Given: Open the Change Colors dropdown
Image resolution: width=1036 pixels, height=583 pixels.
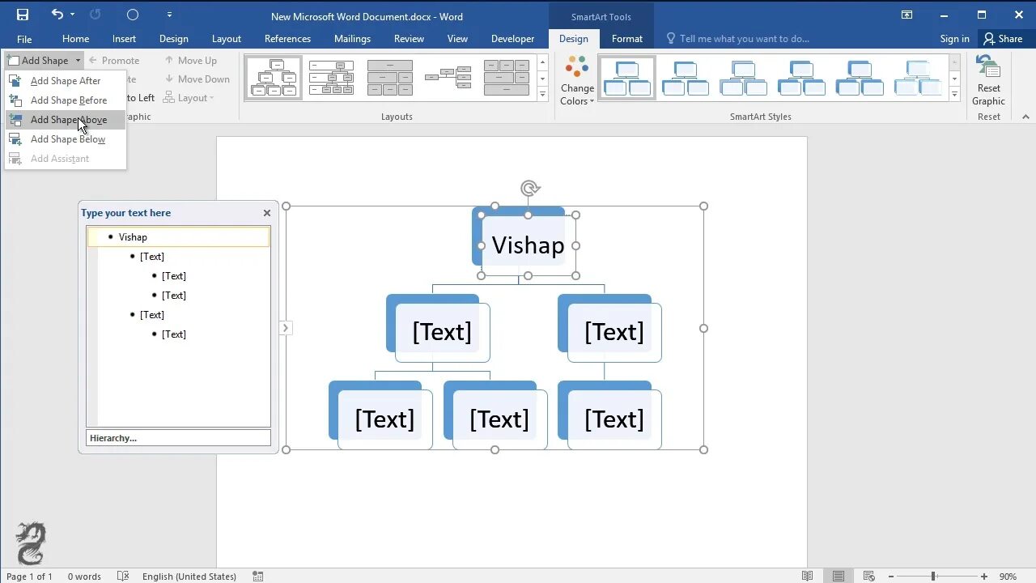Looking at the screenshot, I should click(577, 81).
